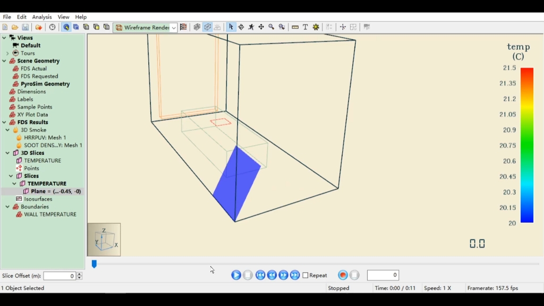Viewport: 544px width, 306px height.
Task: Jump to the start of the timeline
Action: [x=260, y=275]
